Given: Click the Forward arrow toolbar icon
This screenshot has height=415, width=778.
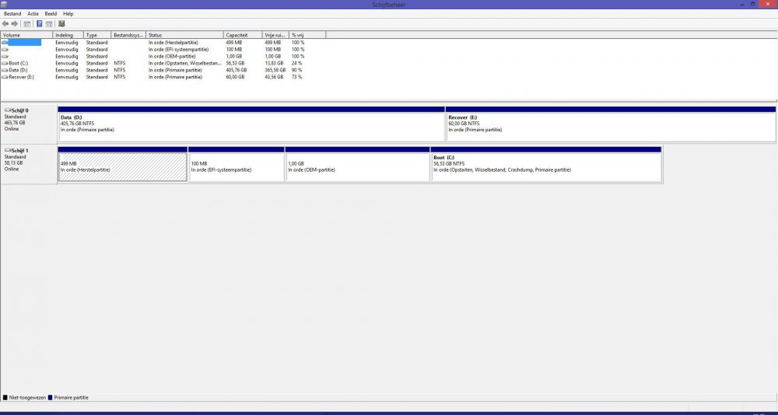Looking at the screenshot, I should [14, 24].
